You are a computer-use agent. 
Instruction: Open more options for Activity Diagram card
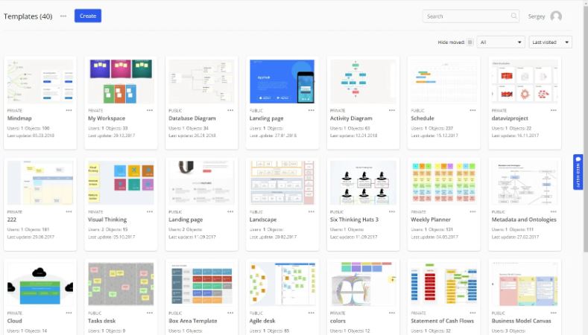(x=392, y=110)
